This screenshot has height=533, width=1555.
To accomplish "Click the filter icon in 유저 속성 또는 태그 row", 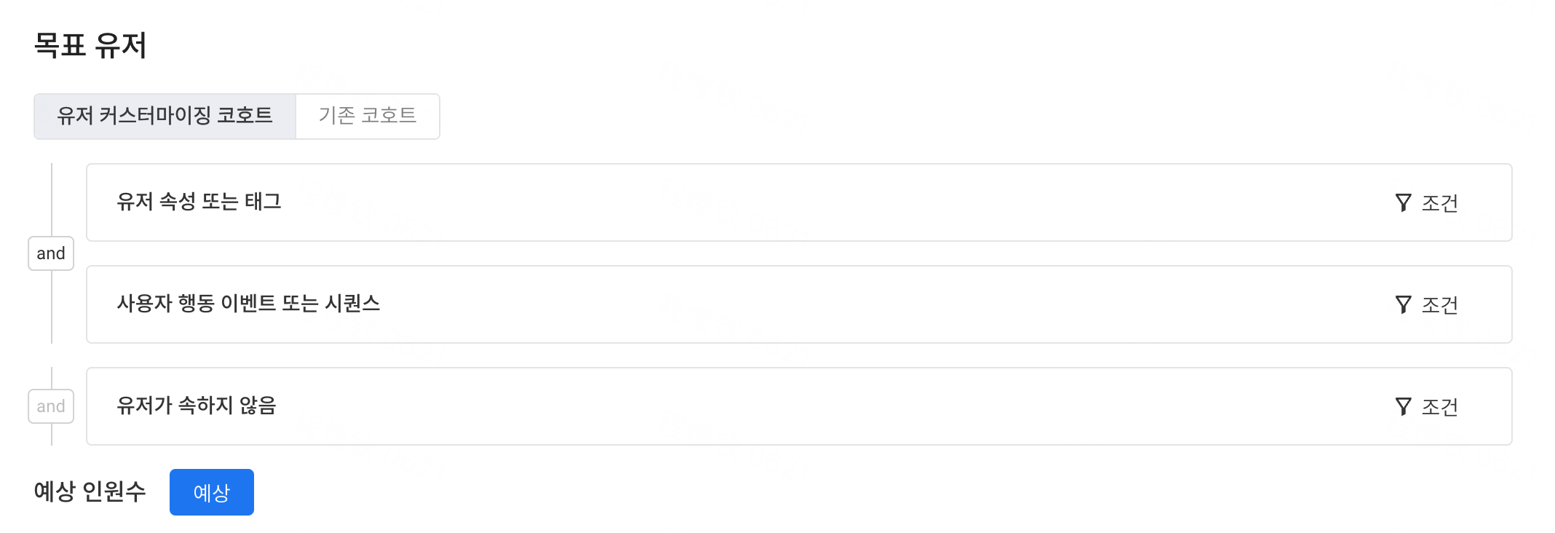I will [1403, 202].
